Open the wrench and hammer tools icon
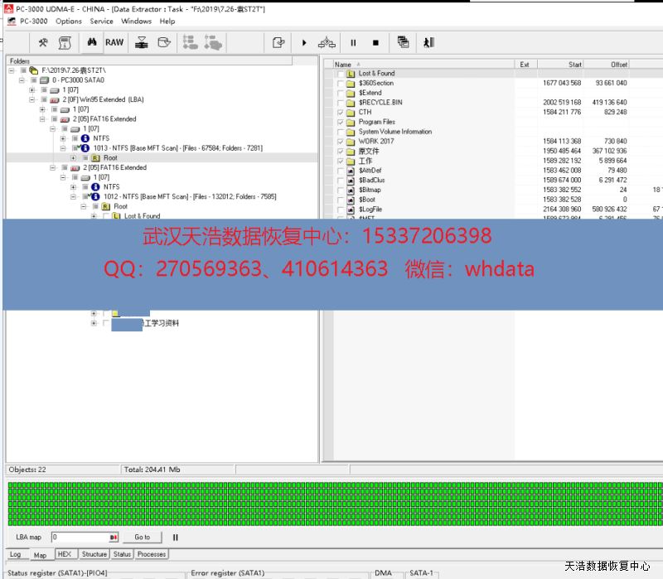Screen dimensions: 663x579 point(43,42)
